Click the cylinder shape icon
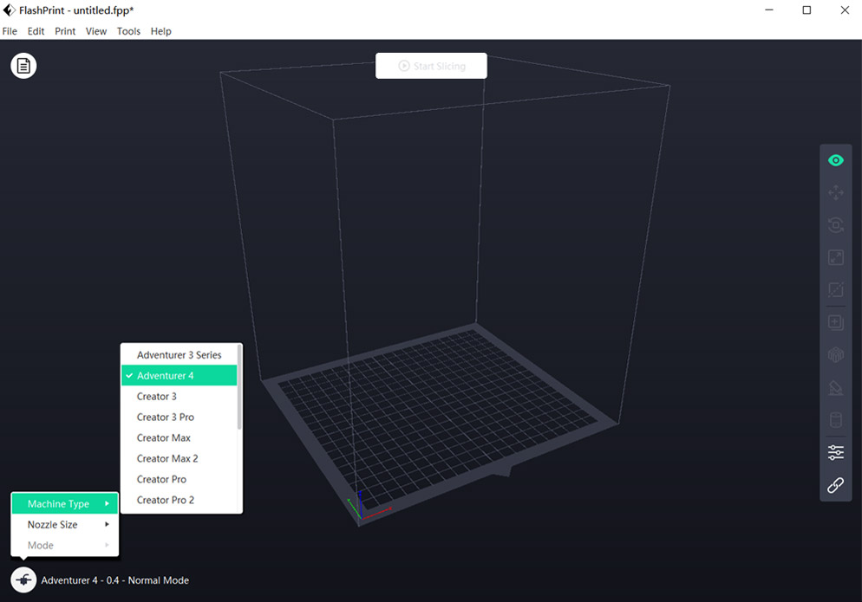Image resolution: width=862 pixels, height=602 pixels. (x=836, y=420)
